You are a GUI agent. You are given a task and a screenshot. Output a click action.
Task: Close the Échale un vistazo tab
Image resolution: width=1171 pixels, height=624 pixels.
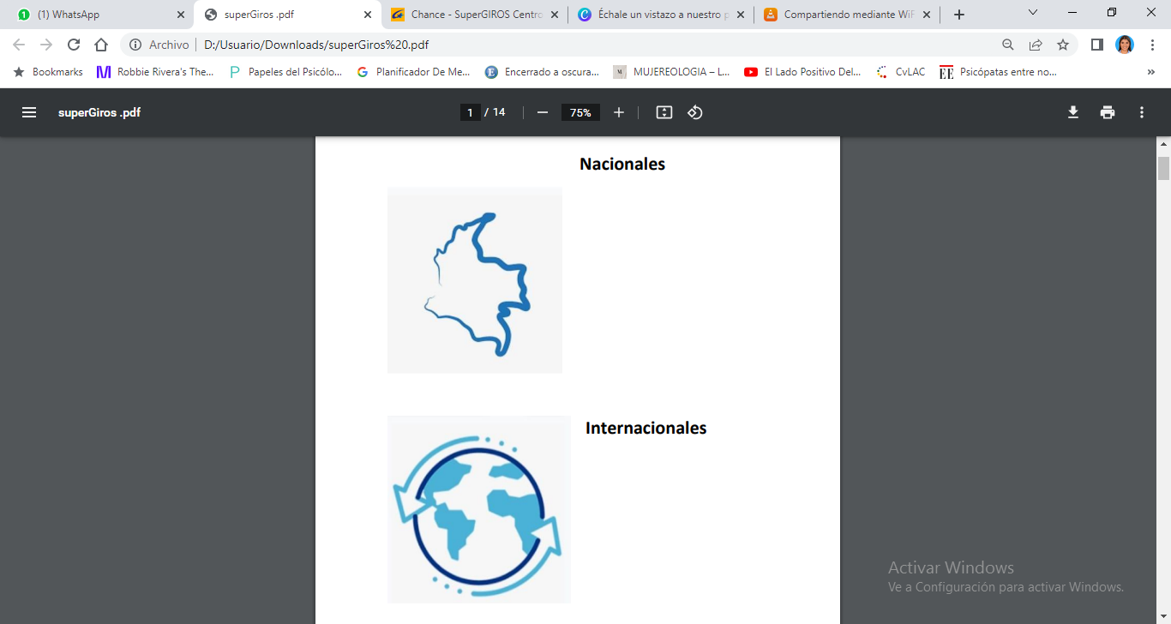point(741,15)
